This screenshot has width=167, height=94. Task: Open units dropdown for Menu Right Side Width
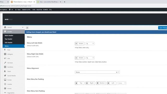click(x=90, y=58)
